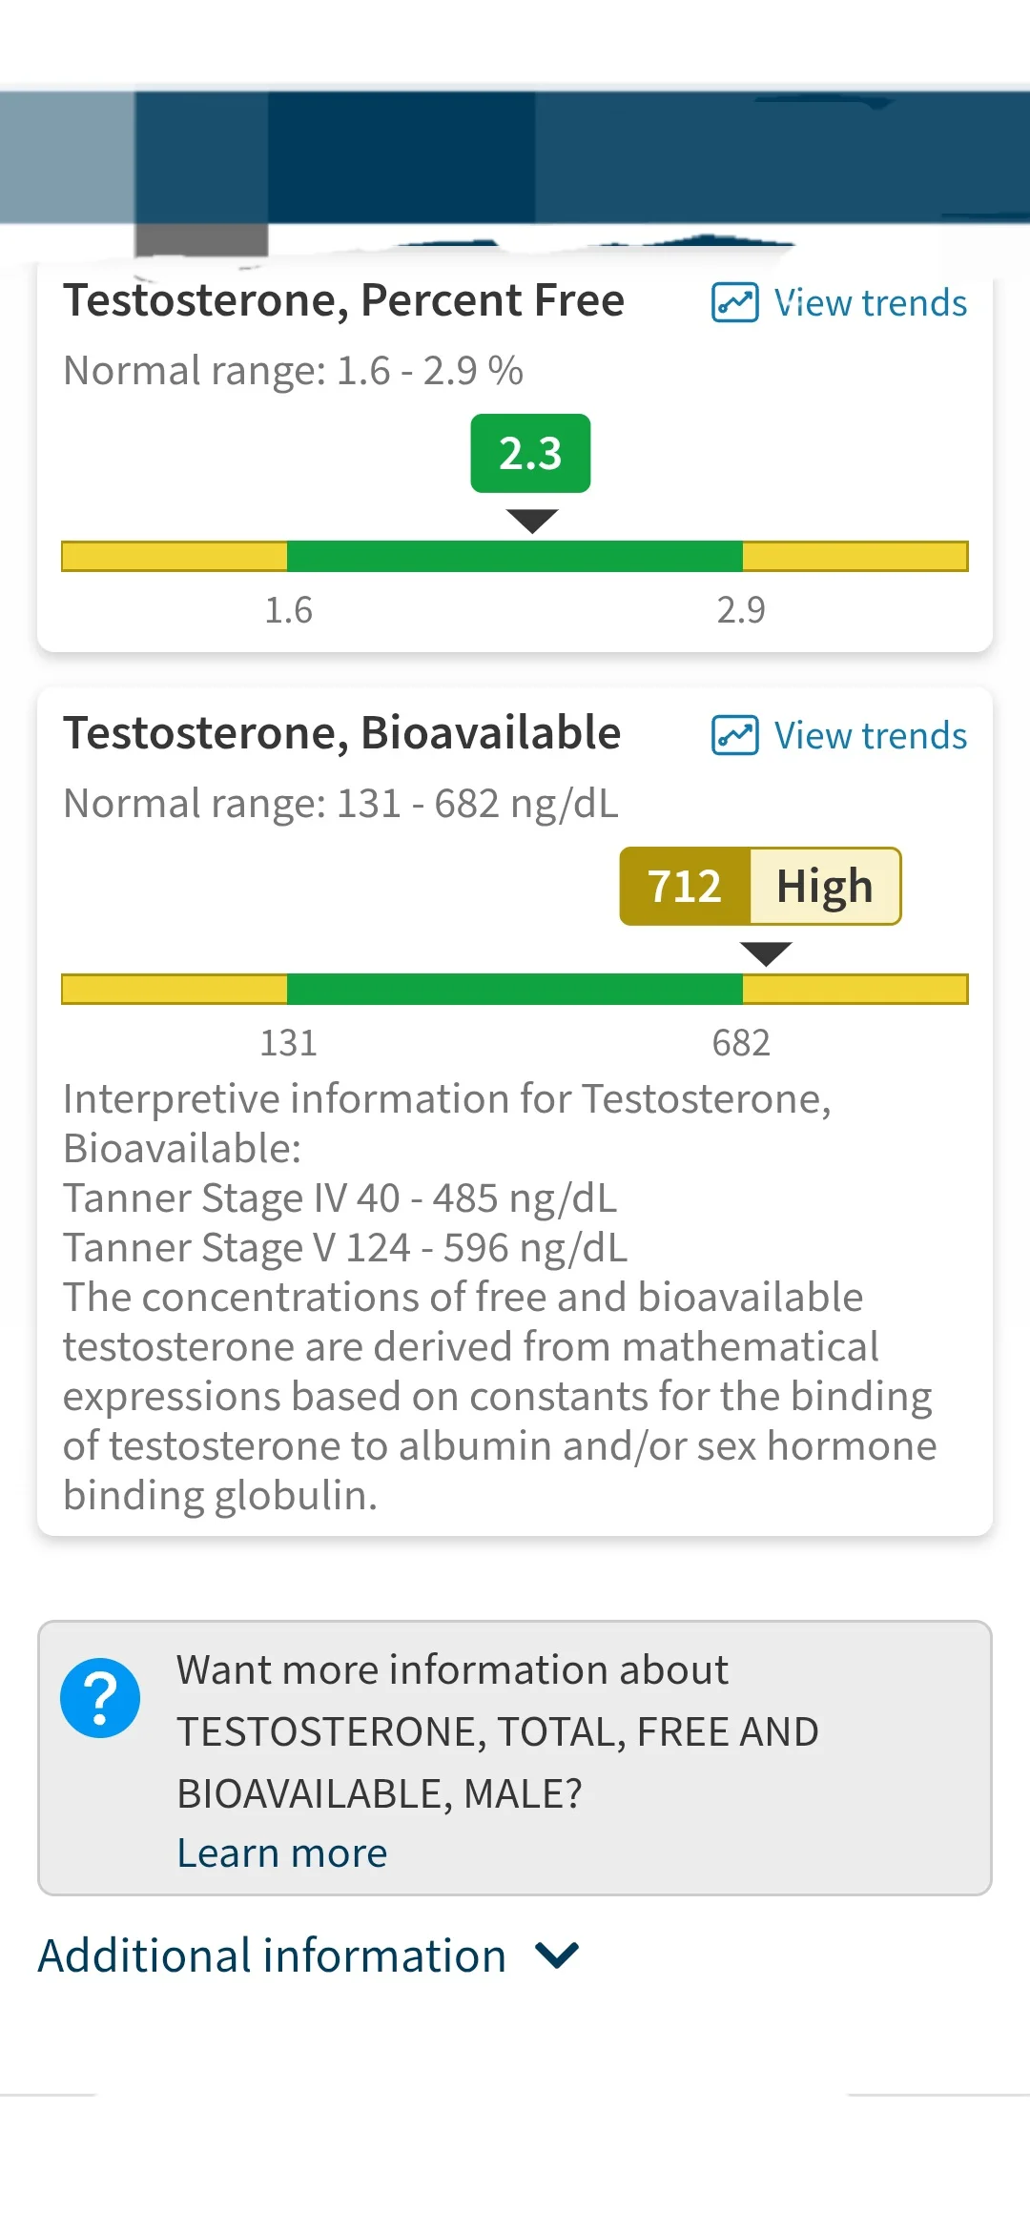Open "View trends" text link for Bioavailable

[870, 736]
